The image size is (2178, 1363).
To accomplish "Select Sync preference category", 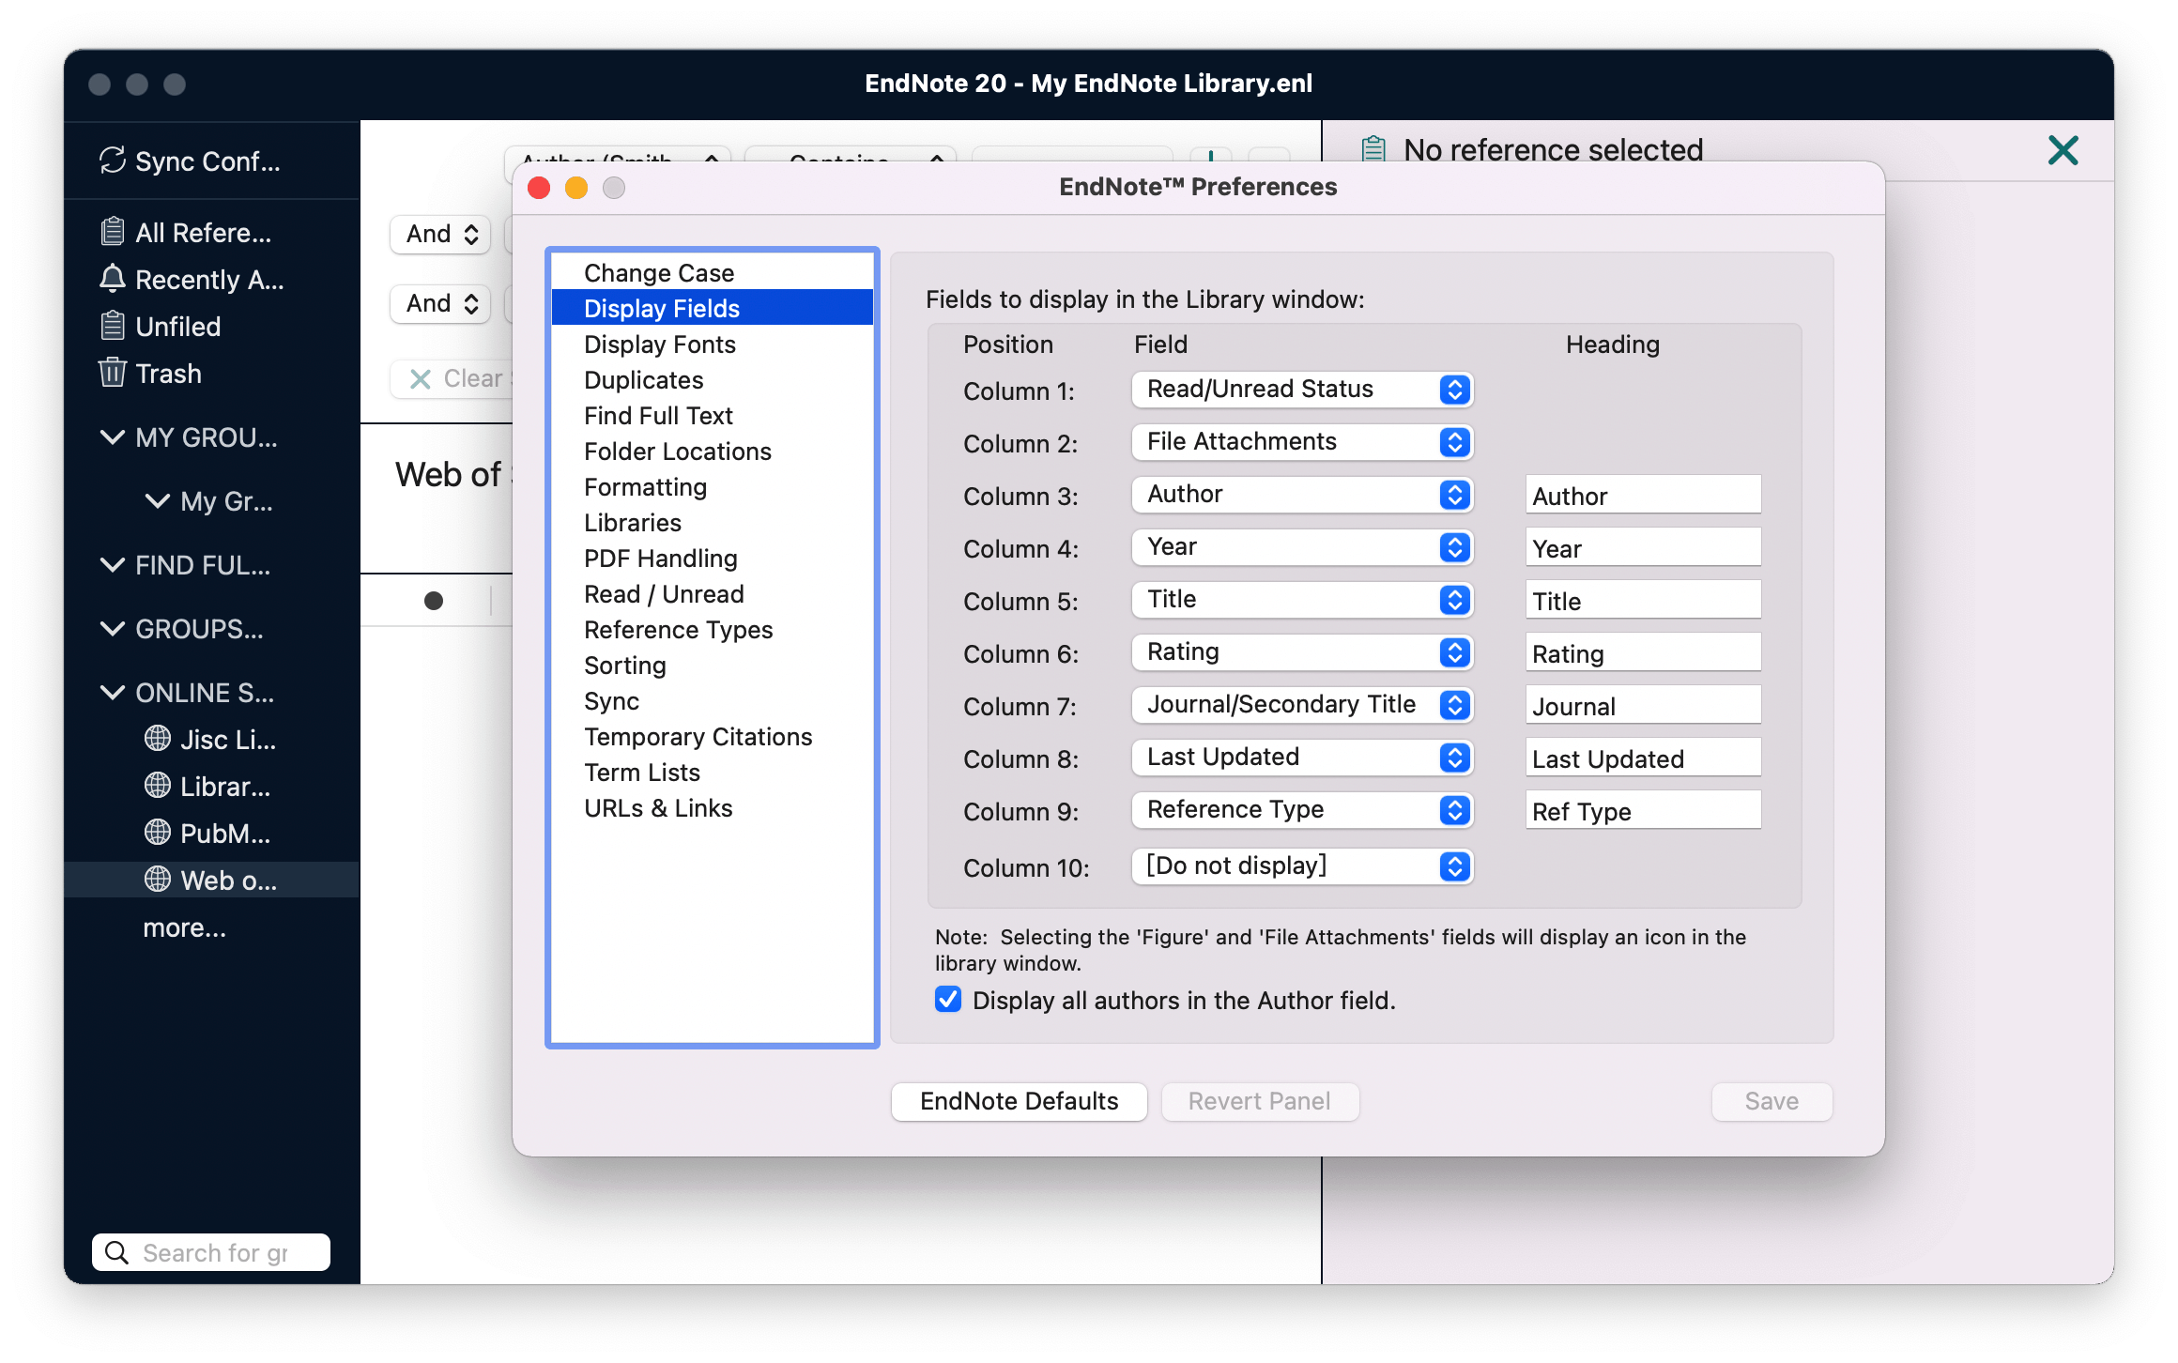I will click(x=712, y=700).
